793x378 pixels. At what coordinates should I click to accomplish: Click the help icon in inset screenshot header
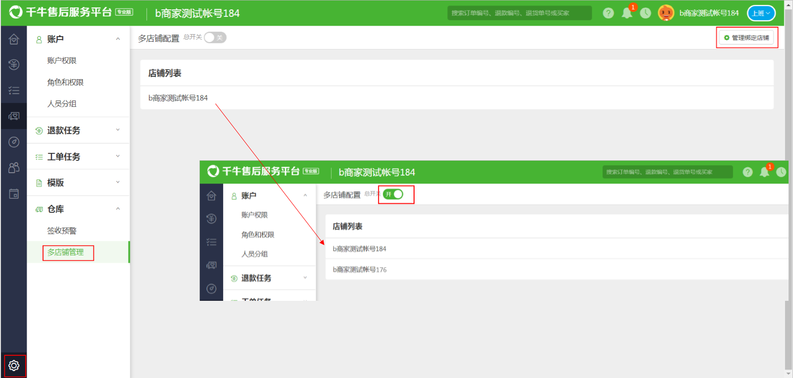point(747,172)
